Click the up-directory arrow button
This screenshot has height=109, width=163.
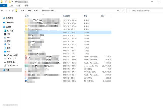pyautogui.click(x=13, y=11)
